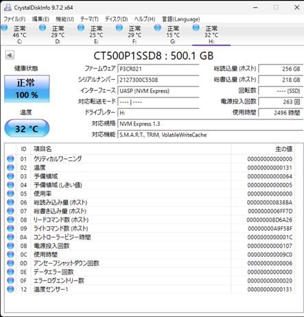Click the S.M.A.R.T., TRIM features field

(x=211, y=134)
